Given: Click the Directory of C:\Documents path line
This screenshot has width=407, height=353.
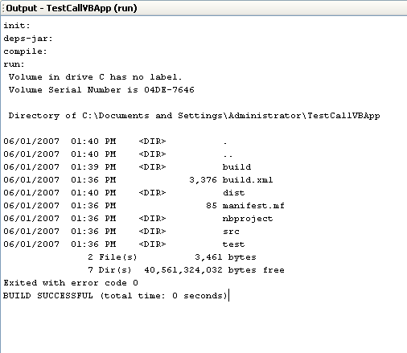Looking at the screenshot, I should [x=194, y=116].
